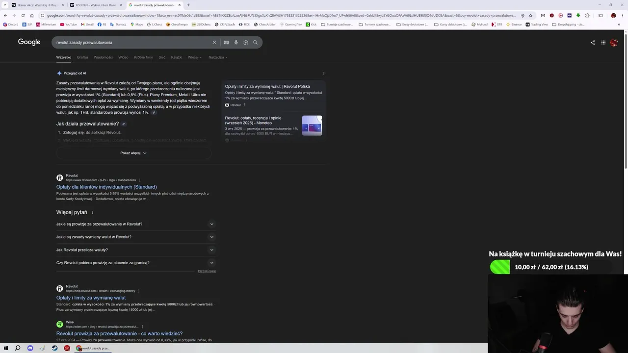Open the Discord bookmark
Screen dimensions: 628x353
coord(10,25)
